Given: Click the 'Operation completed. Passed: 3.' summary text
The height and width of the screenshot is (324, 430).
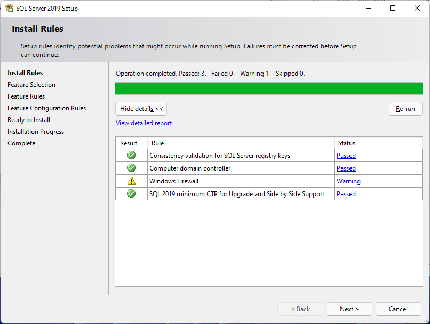Looking at the screenshot, I should coord(161,74).
